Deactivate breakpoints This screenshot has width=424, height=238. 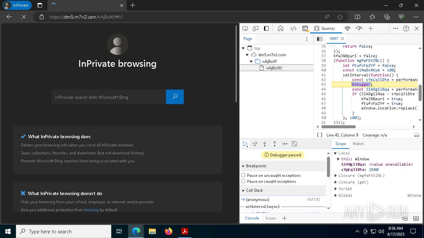[x=294, y=144]
